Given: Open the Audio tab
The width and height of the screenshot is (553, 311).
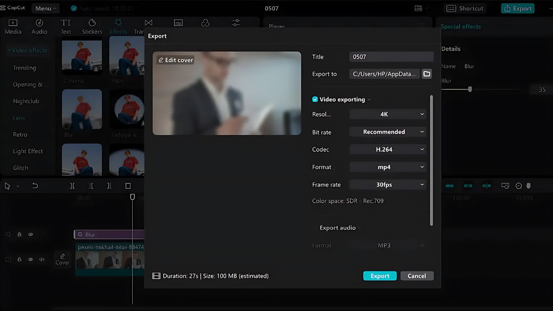Looking at the screenshot, I should click(x=39, y=27).
